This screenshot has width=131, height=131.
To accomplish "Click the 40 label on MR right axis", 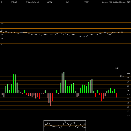I will [128, 86].
